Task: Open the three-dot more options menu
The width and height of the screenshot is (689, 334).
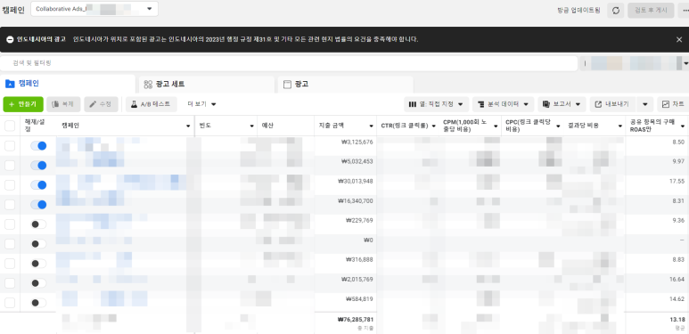Action: pyautogui.click(x=685, y=11)
